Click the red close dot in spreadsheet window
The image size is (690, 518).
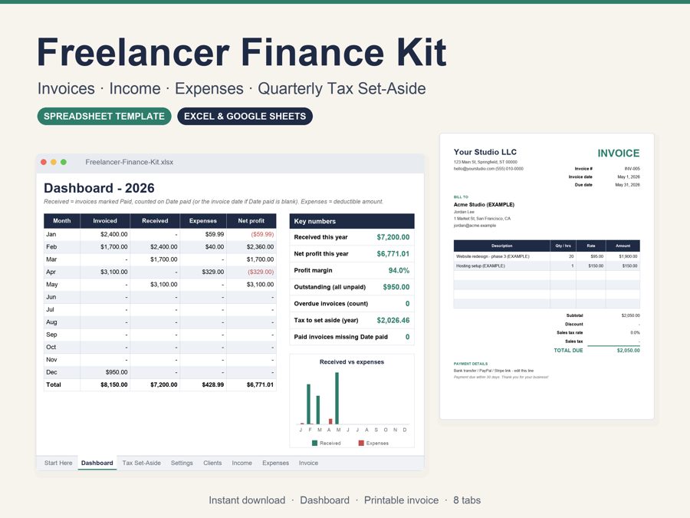44,162
